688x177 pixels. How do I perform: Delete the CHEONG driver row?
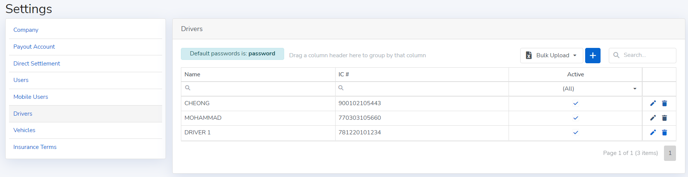tap(664, 103)
